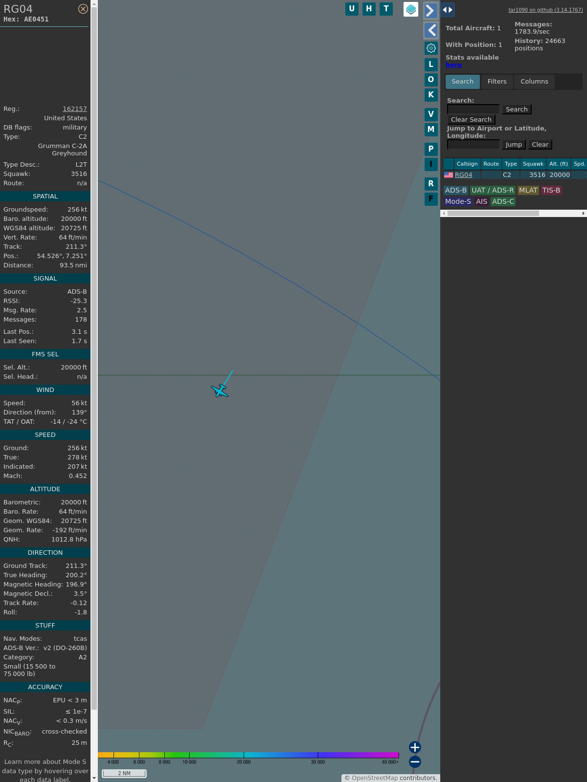The height and width of the screenshot is (782, 587).
Task: Click the sidebar width toggle arrows
Action: click(448, 10)
